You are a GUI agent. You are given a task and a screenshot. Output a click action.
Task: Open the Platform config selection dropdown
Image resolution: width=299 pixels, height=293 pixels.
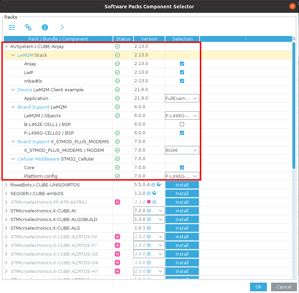point(182,176)
